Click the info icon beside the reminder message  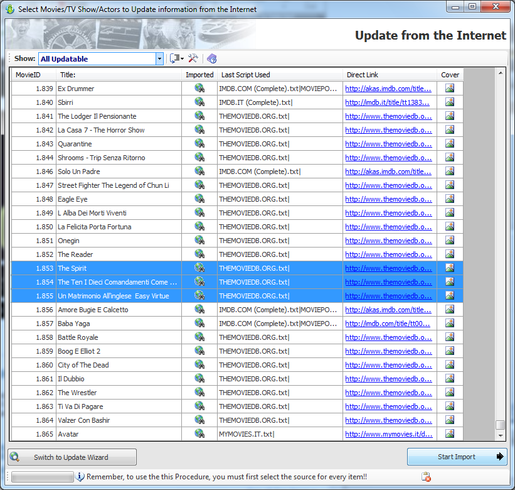pyautogui.click(x=80, y=477)
